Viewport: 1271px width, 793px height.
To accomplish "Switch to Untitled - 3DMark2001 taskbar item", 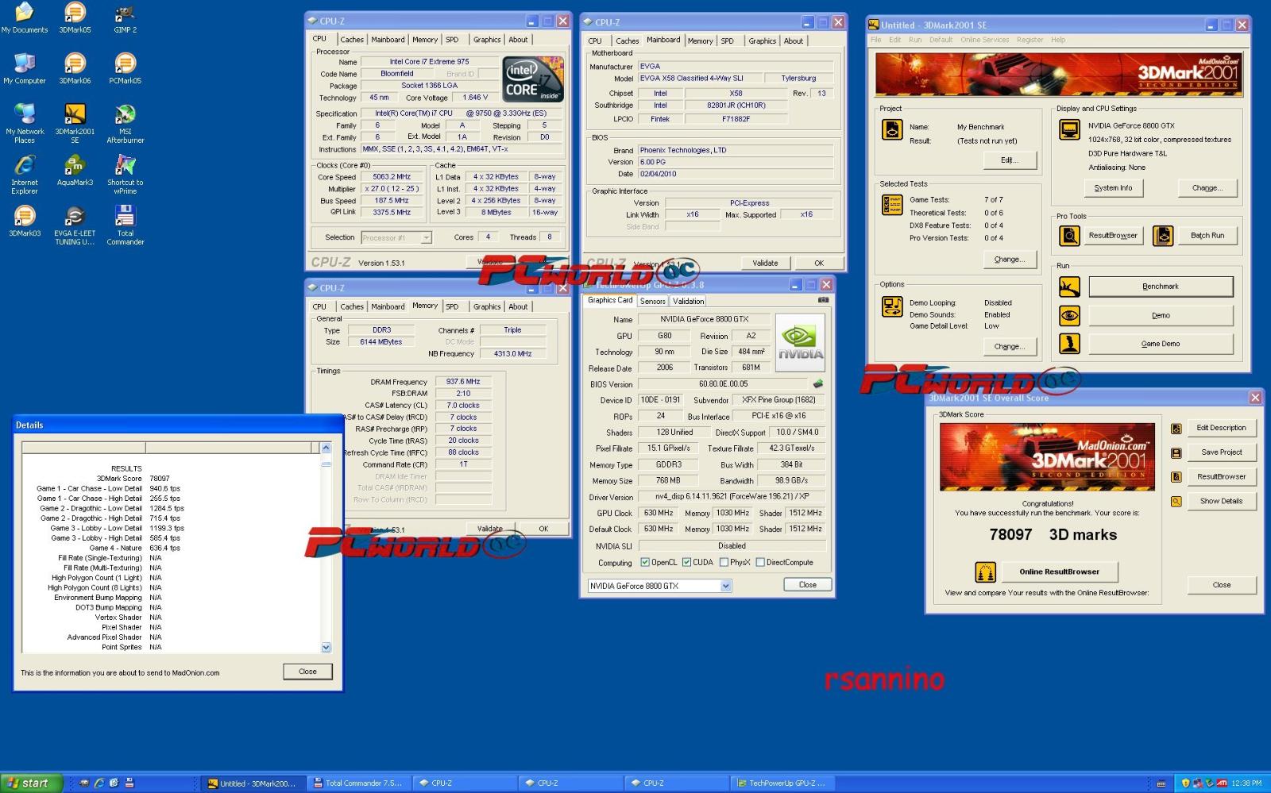I will [x=253, y=783].
